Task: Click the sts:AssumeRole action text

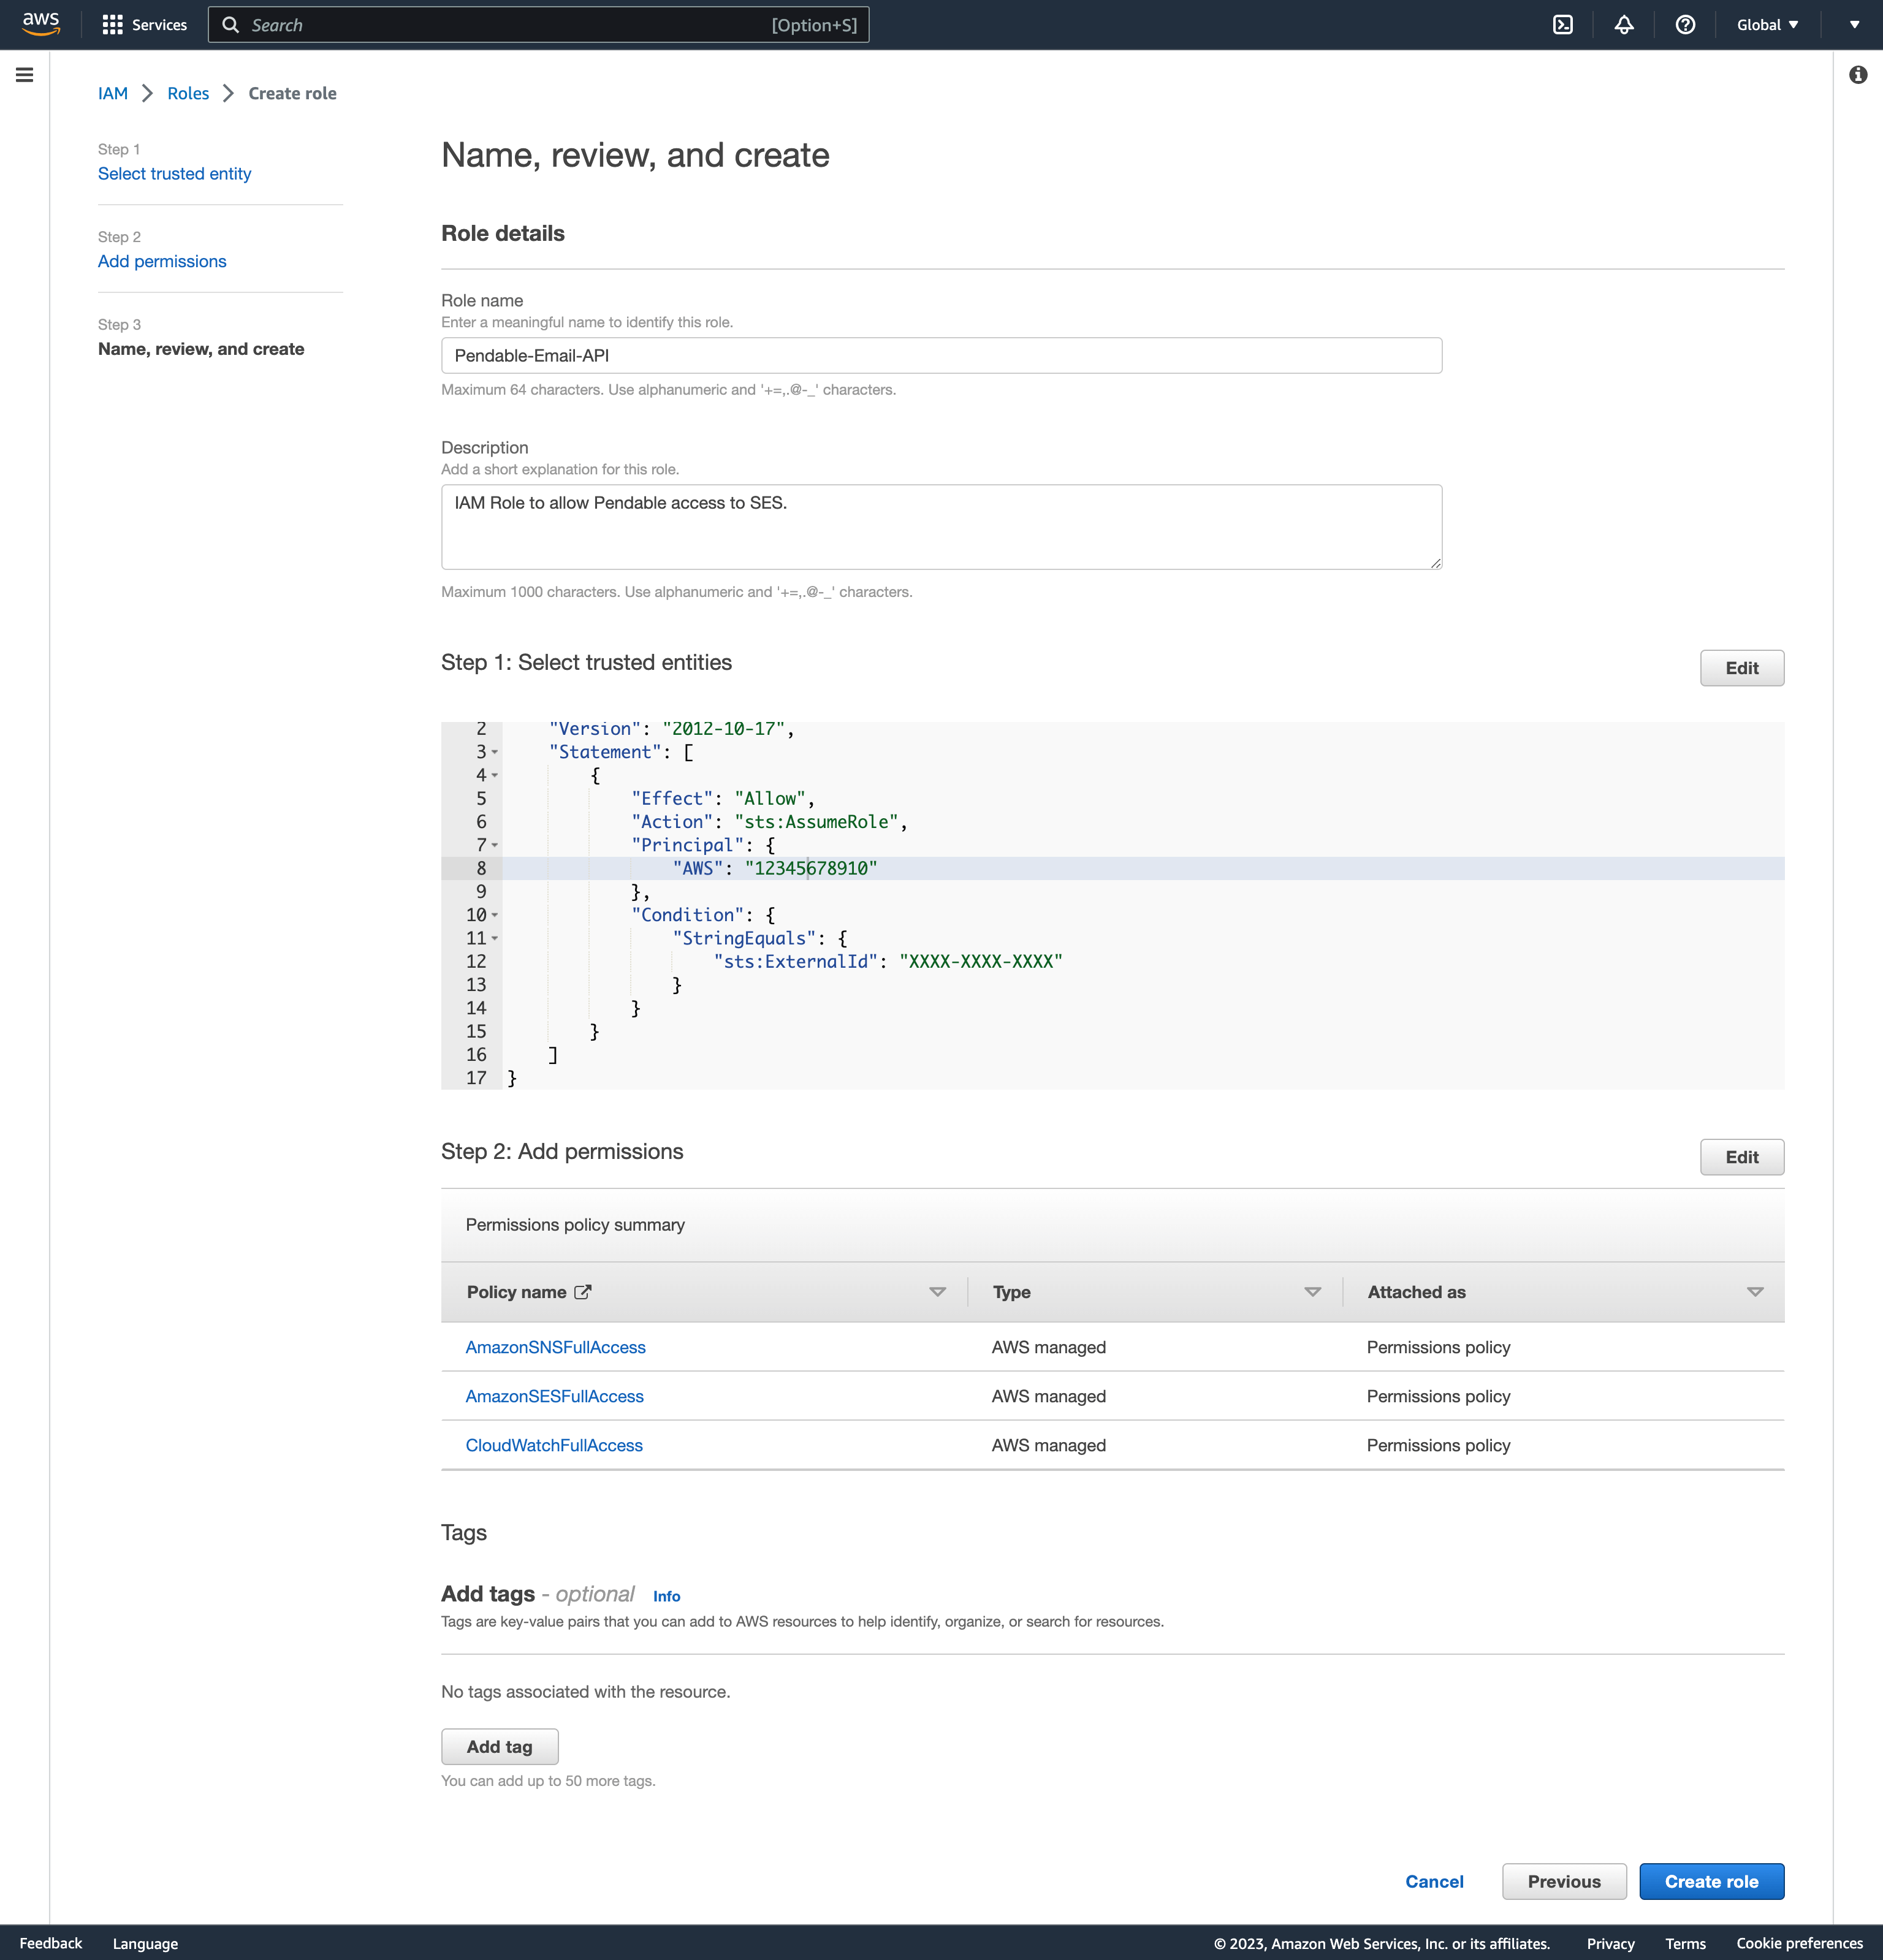Action: coord(816,822)
